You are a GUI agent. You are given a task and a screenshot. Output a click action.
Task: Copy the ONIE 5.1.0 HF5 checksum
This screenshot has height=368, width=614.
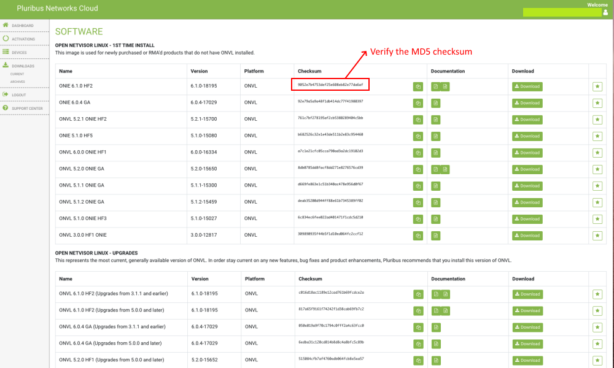click(x=418, y=137)
